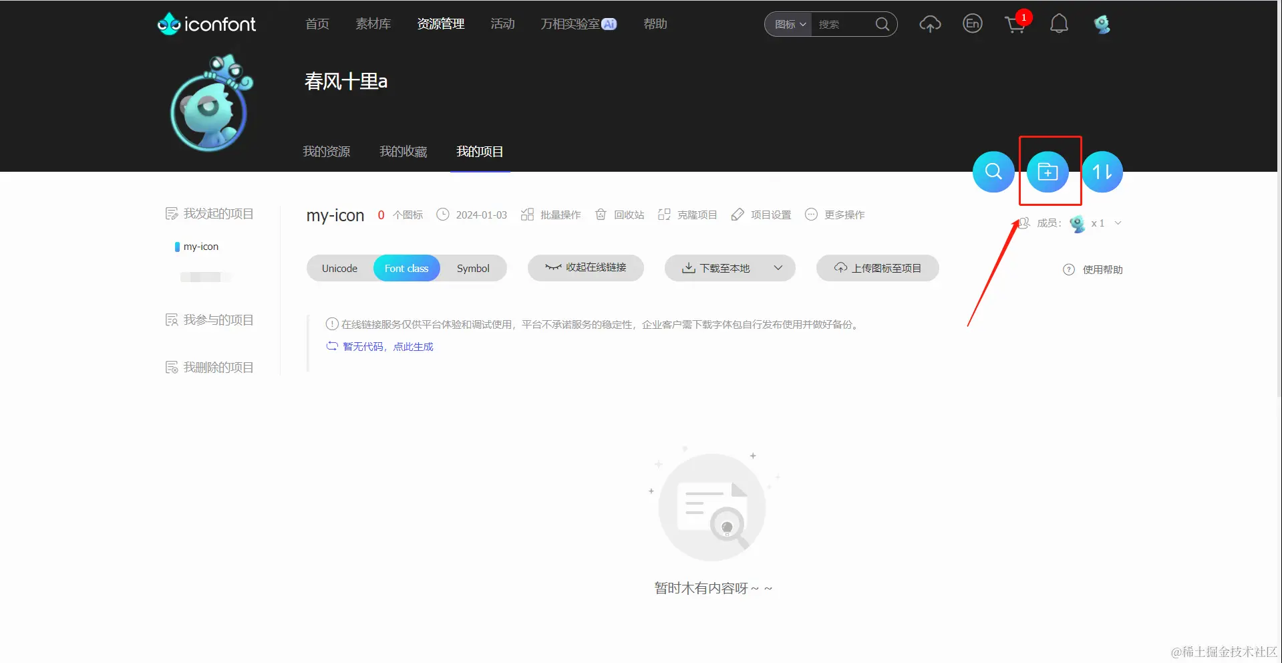Select the Symbol mode
The image size is (1282, 663).
point(473,268)
